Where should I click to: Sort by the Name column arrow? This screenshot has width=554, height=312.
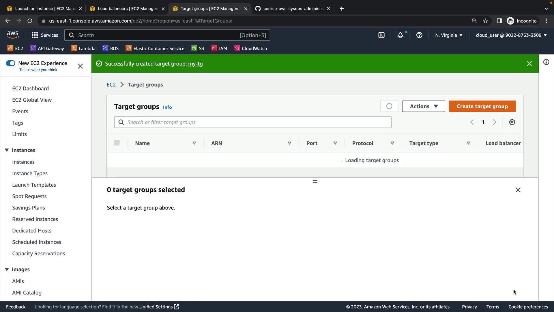click(194, 143)
